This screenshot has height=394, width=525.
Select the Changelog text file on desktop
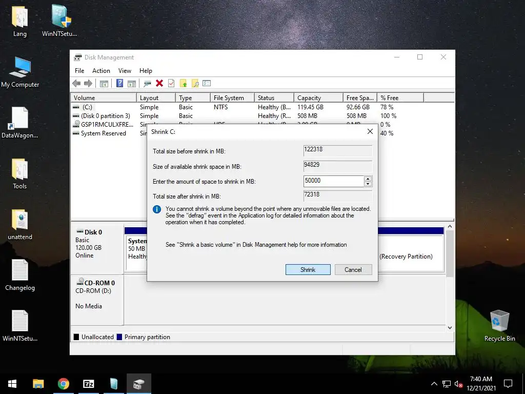[20, 275]
